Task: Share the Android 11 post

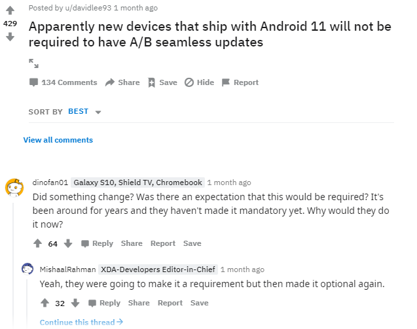Action: click(122, 82)
